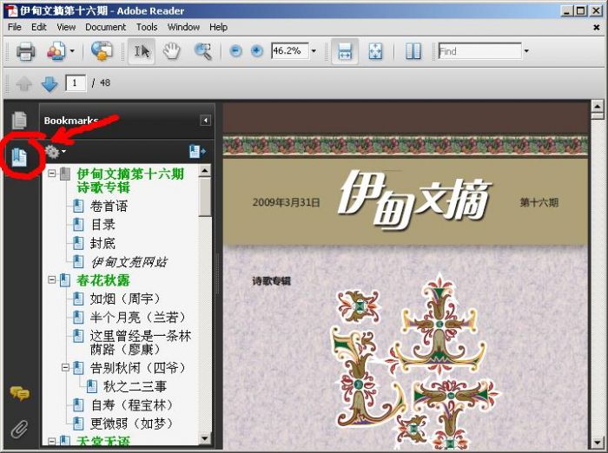This screenshot has height=453, width=608.
Task: Click the bookmarks scrollbar thumb
Action: coord(205,197)
